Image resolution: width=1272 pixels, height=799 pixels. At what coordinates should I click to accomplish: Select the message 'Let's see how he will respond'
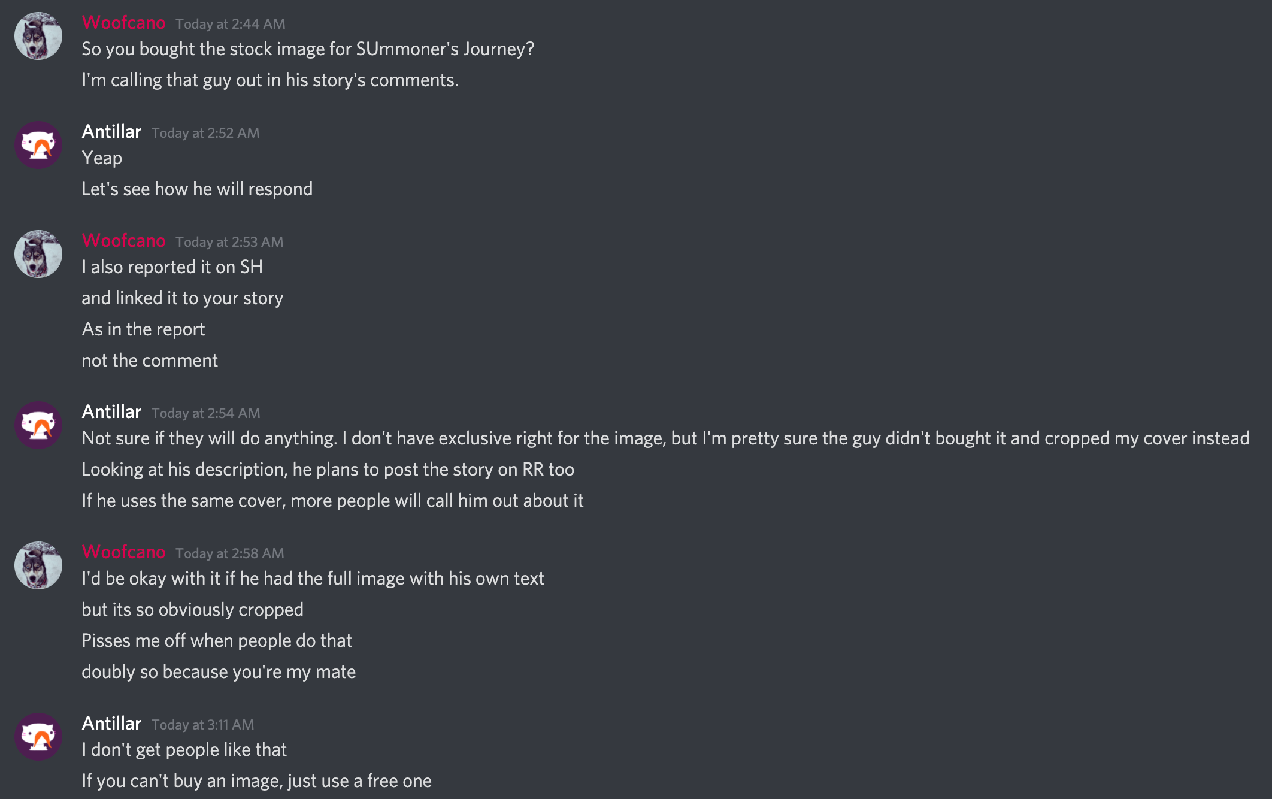(197, 189)
